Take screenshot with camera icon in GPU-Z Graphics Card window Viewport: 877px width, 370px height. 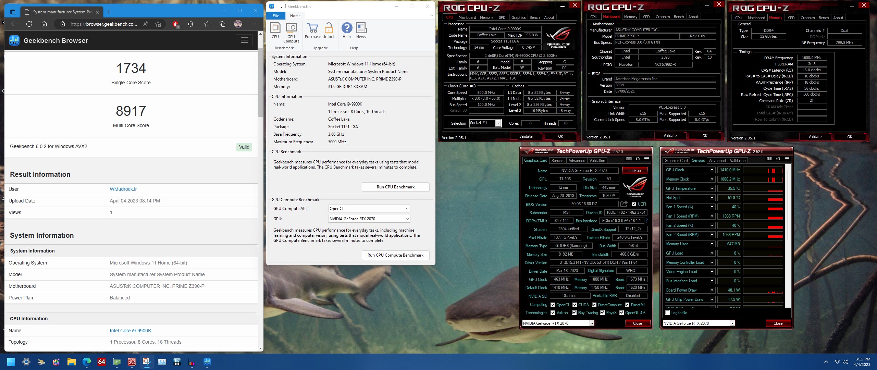[x=629, y=159]
